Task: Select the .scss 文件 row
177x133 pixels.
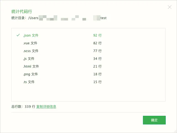Action: click(x=88, y=51)
